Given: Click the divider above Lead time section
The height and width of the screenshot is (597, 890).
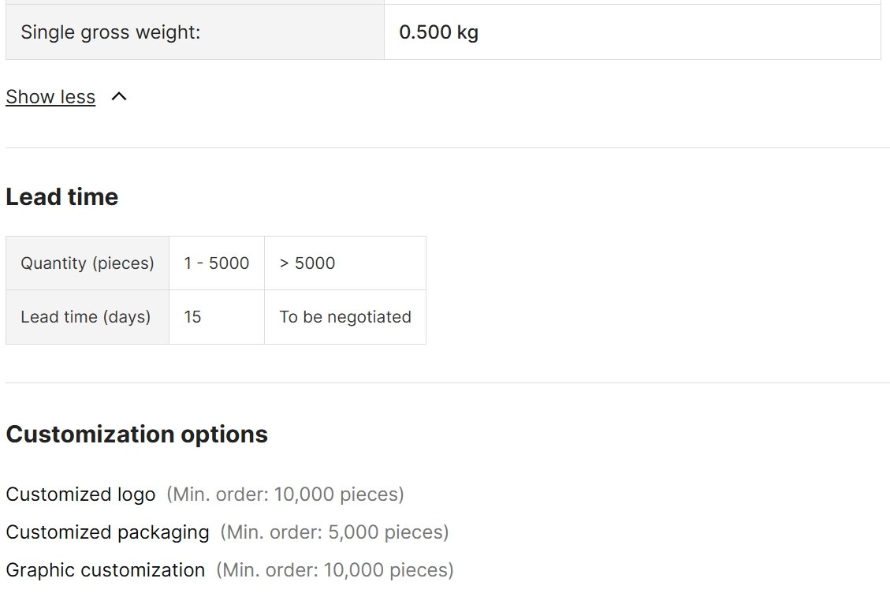Looking at the screenshot, I should tap(447, 147).
